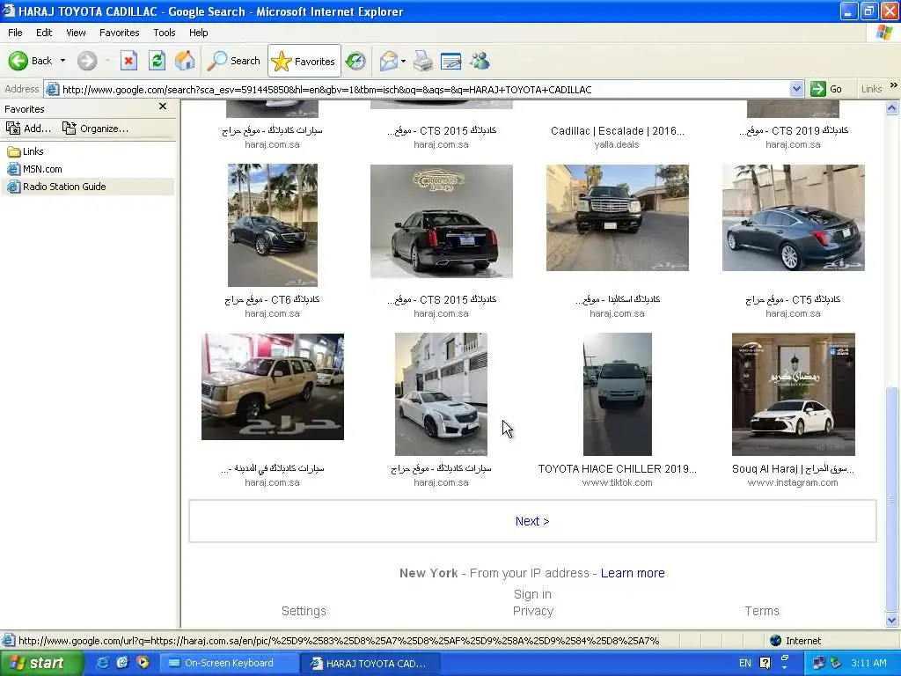901x676 pixels.
Task: Click the Forward arrow button
Action: point(87,61)
